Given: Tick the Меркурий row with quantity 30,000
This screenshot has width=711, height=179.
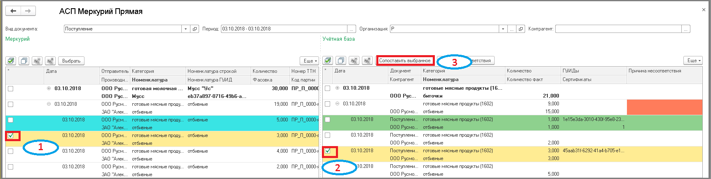Looking at the screenshot, I should click(10, 88).
